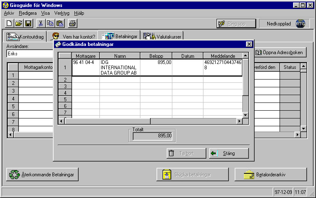Click the Nedkopplad connection status

279,24
